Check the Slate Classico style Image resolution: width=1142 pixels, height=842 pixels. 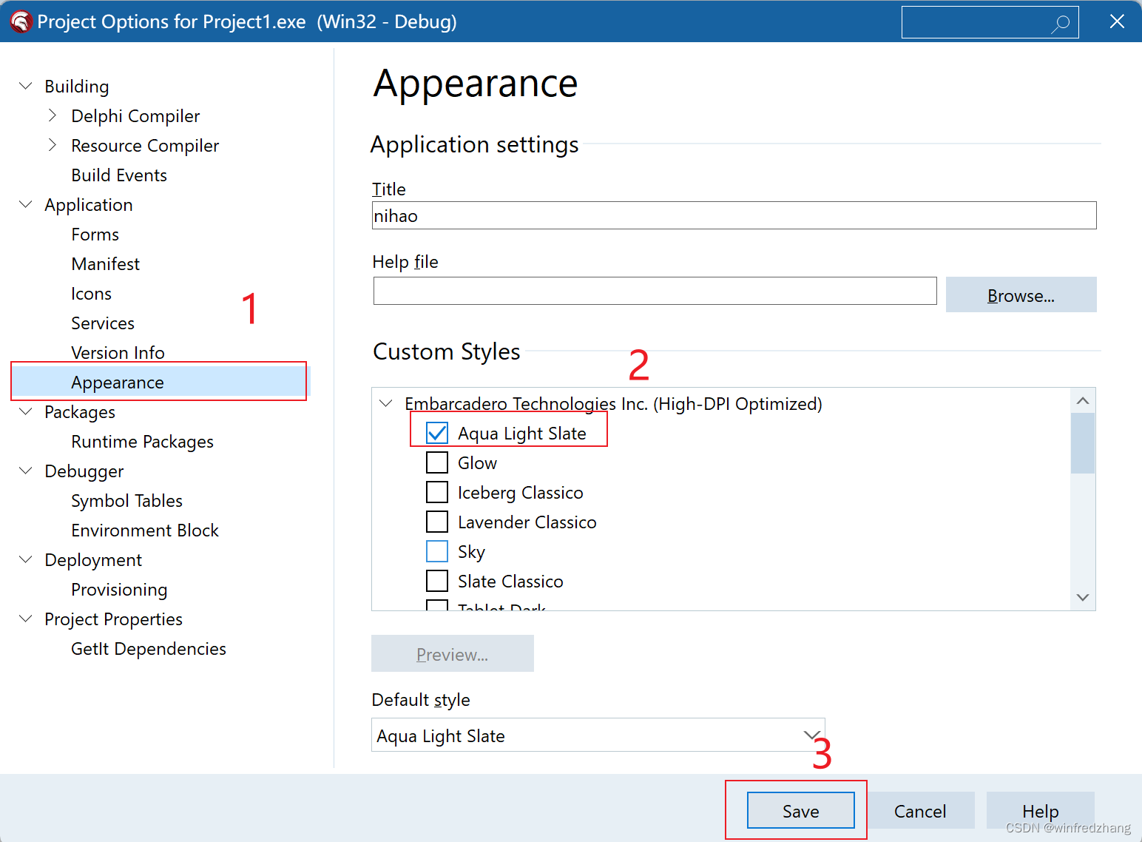[437, 581]
